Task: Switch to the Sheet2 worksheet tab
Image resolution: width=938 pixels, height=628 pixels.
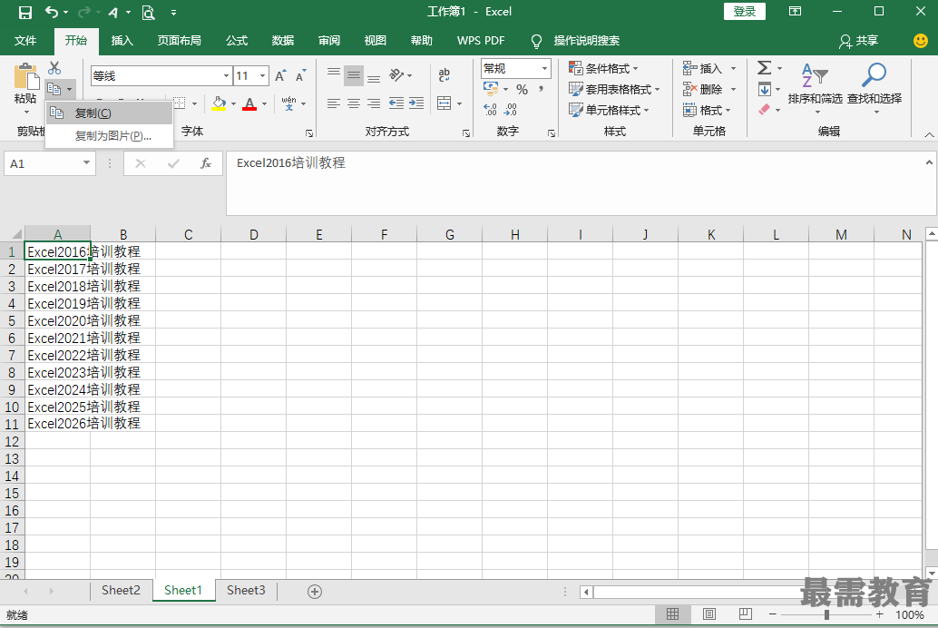Action: click(x=121, y=590)
